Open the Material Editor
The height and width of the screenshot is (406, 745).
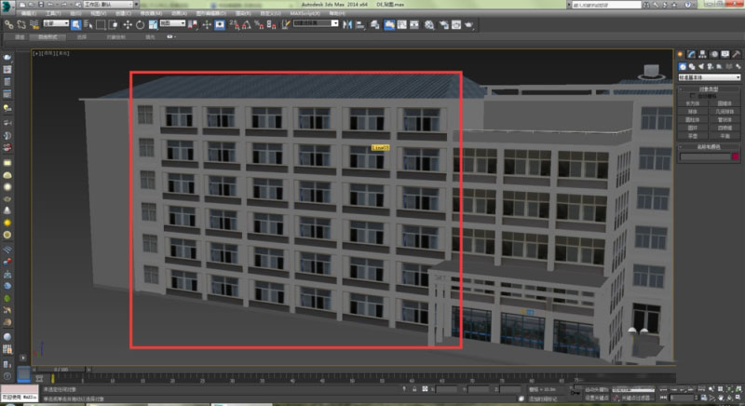coord(429,25)
